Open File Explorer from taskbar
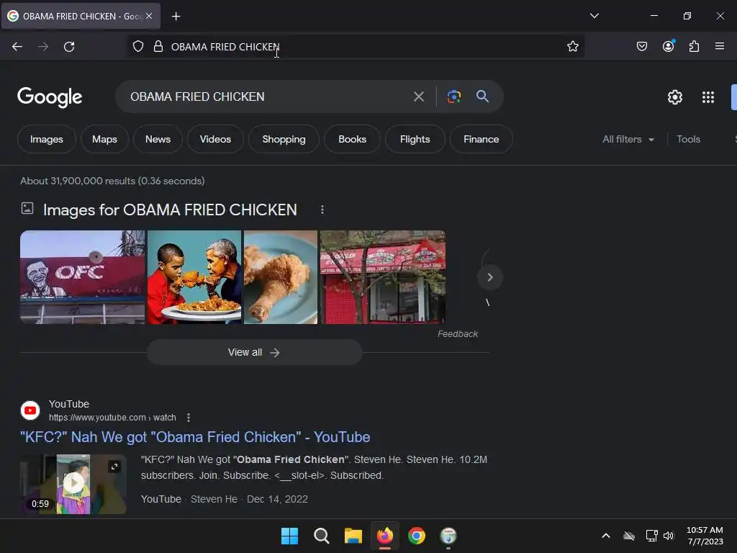 pos(353,536)
